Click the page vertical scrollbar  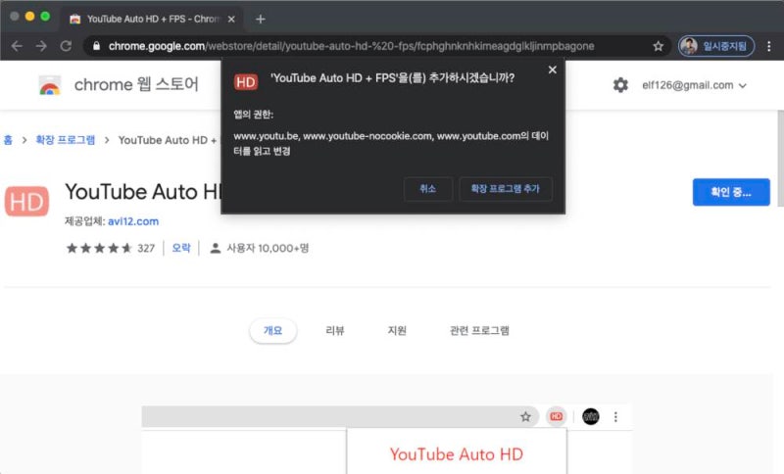tap(780, 158)
